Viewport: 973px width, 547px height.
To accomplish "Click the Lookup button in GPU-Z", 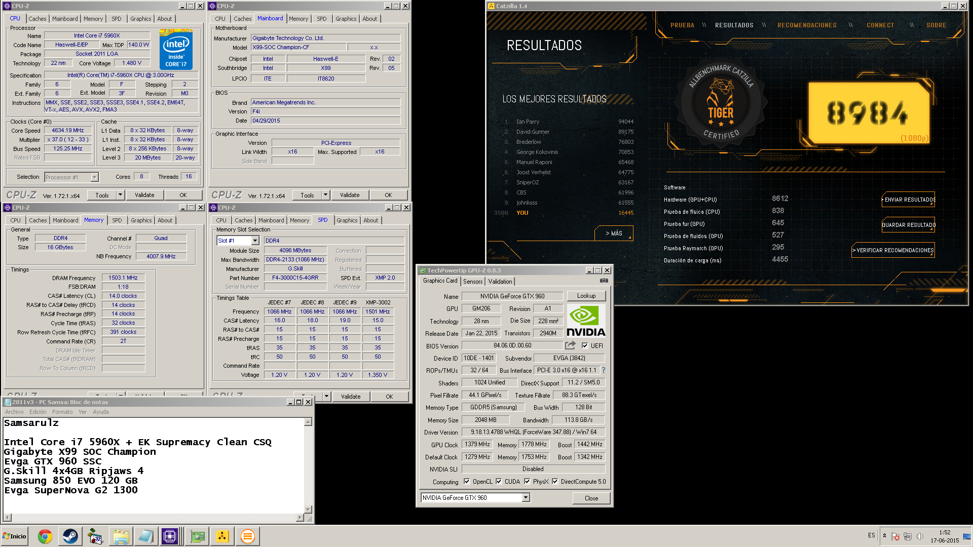I will [586, 296].
